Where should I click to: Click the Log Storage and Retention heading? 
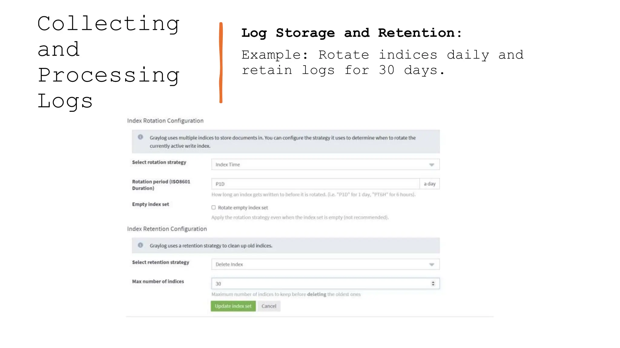coord(351,33)
